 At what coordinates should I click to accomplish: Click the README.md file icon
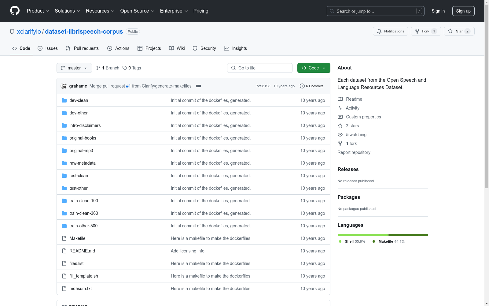click(x=64, y=251)
